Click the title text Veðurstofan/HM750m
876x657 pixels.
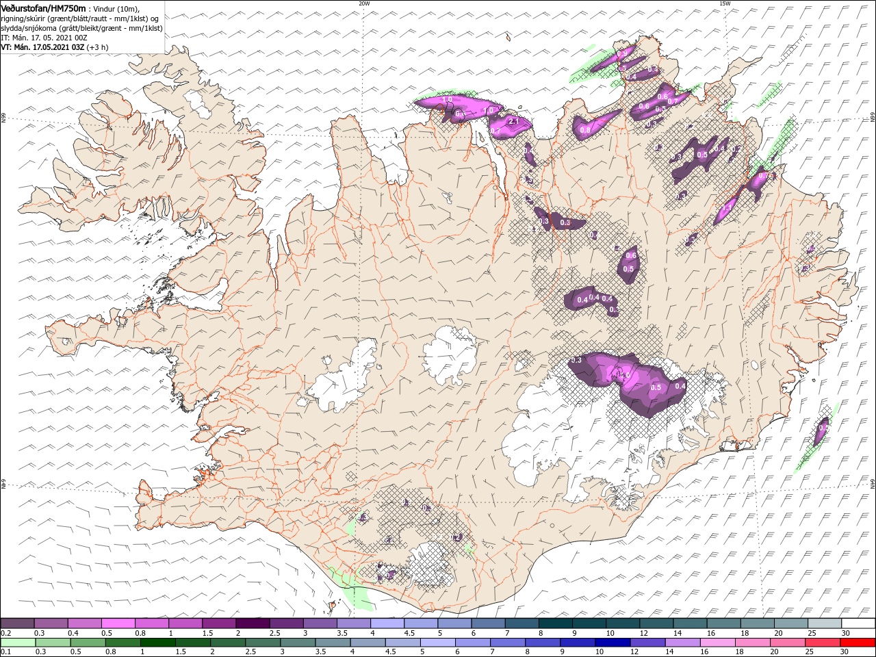point(43,8)
